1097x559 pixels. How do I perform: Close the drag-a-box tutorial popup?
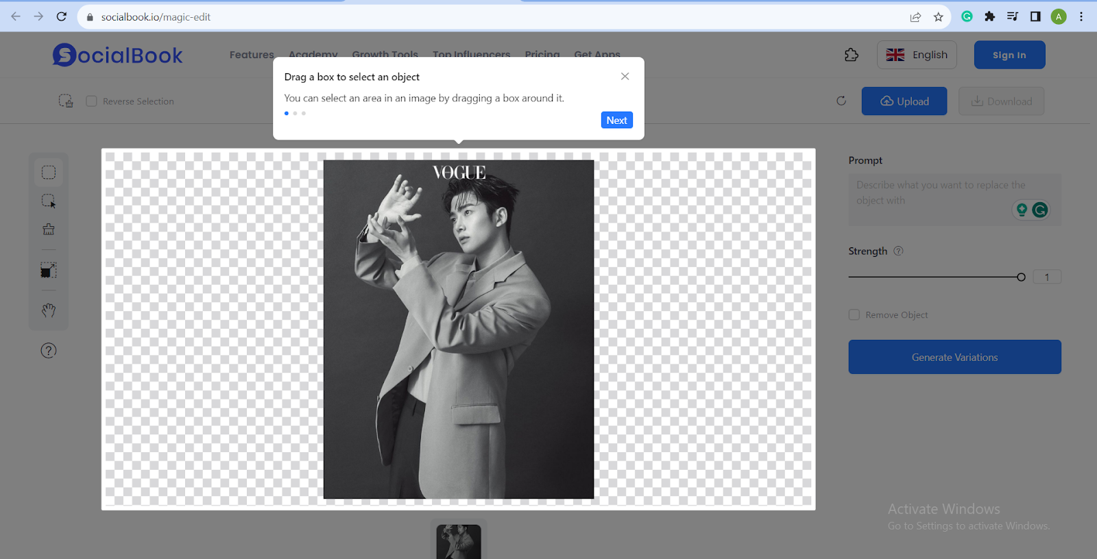(625, 77)
